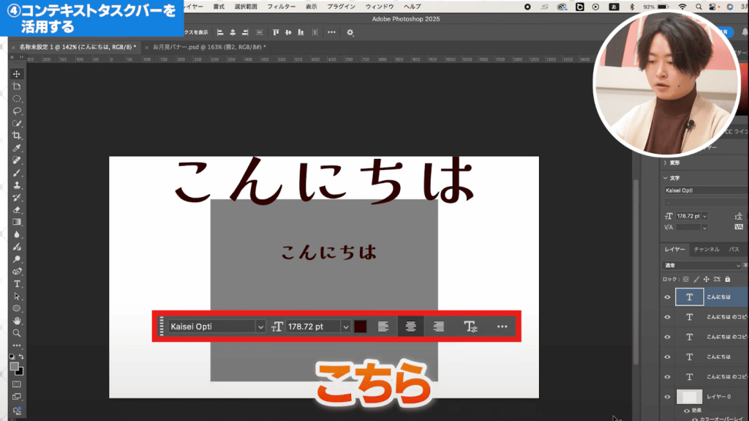749x421 pixels.
Task: Select the Eyedropper tool
Action: coord(17,149)
